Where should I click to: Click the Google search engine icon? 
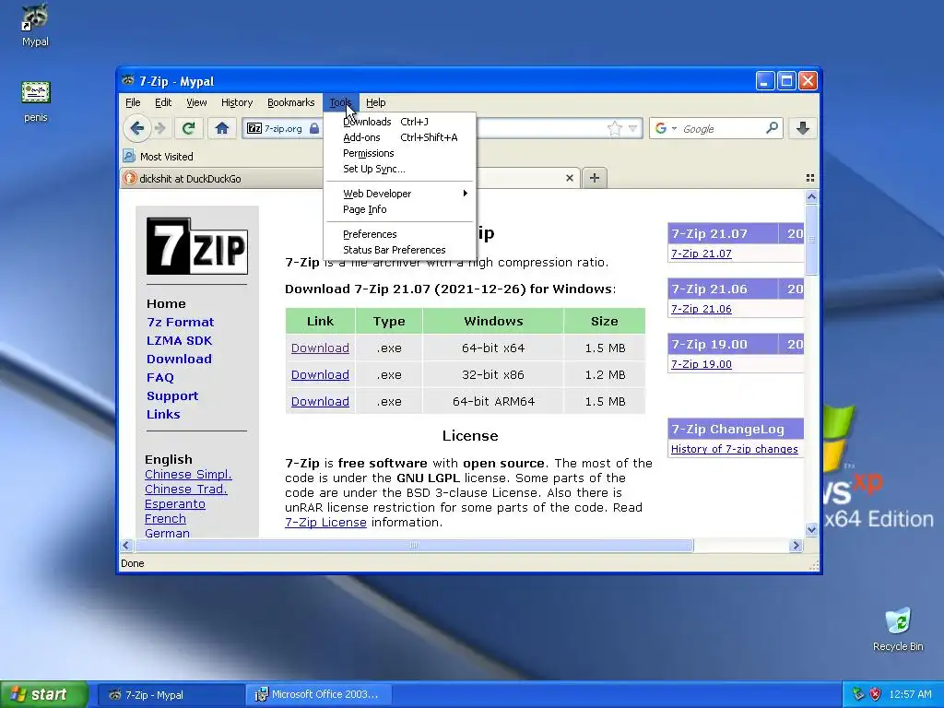tap(660, 128)
